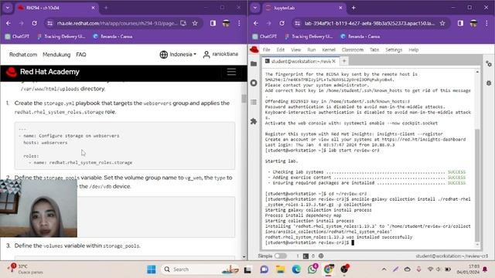Image resolution: width=495 pixels, height=278 pixels.
Task: Open Beranda - Canva bookmark in left window
Action: point(113,36)
